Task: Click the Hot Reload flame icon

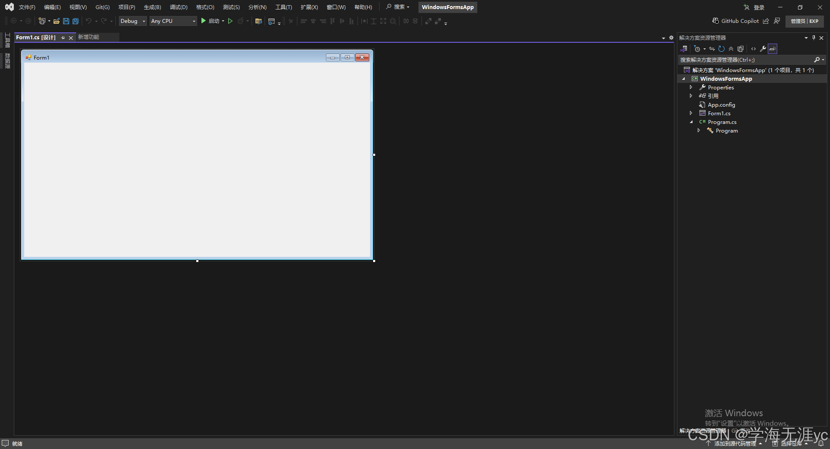Action: click(241, 21)
